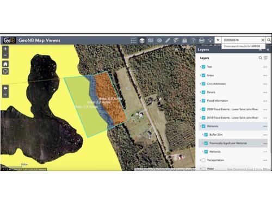Open the search source dropdown arrow
The height and width of the screenshot is (204, 272).
pos(218,40)
